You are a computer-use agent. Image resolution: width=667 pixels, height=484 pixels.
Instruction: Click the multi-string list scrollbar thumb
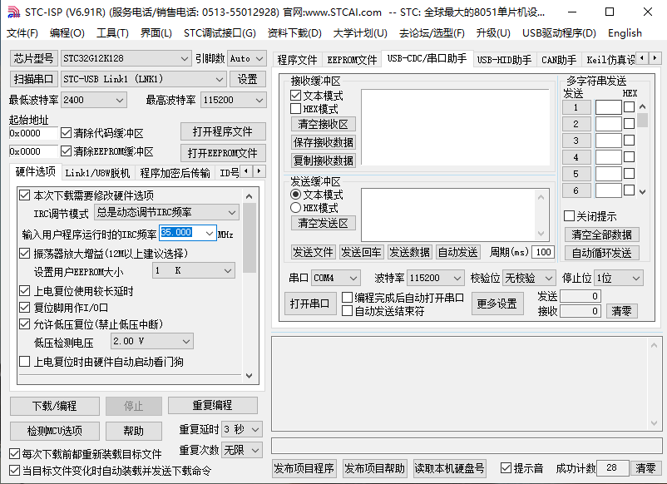click(x=642, y=121)
